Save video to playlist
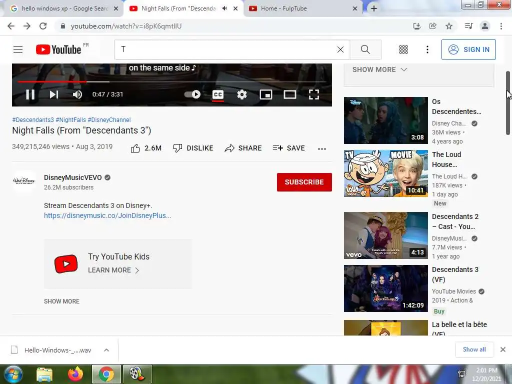The image size is (512, 384). (x=288, y=148)
